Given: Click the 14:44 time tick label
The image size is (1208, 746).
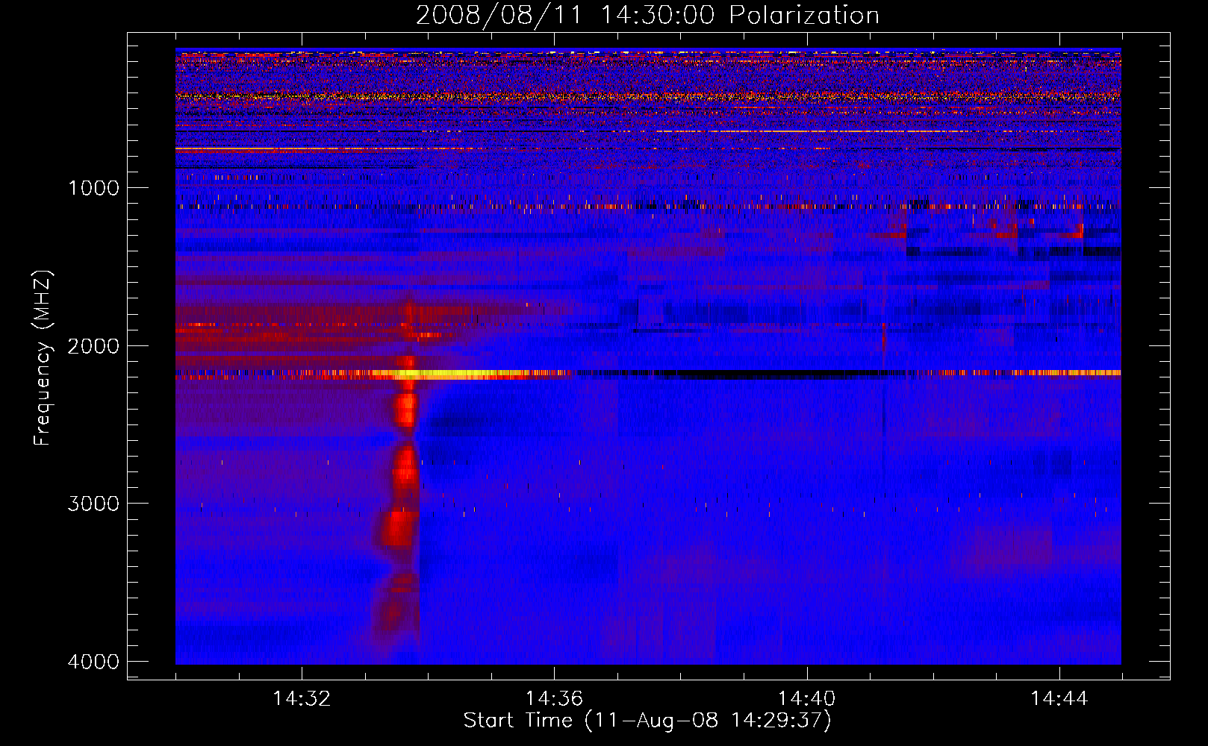Looking at the screenshot, I should tap(1059, 699).
